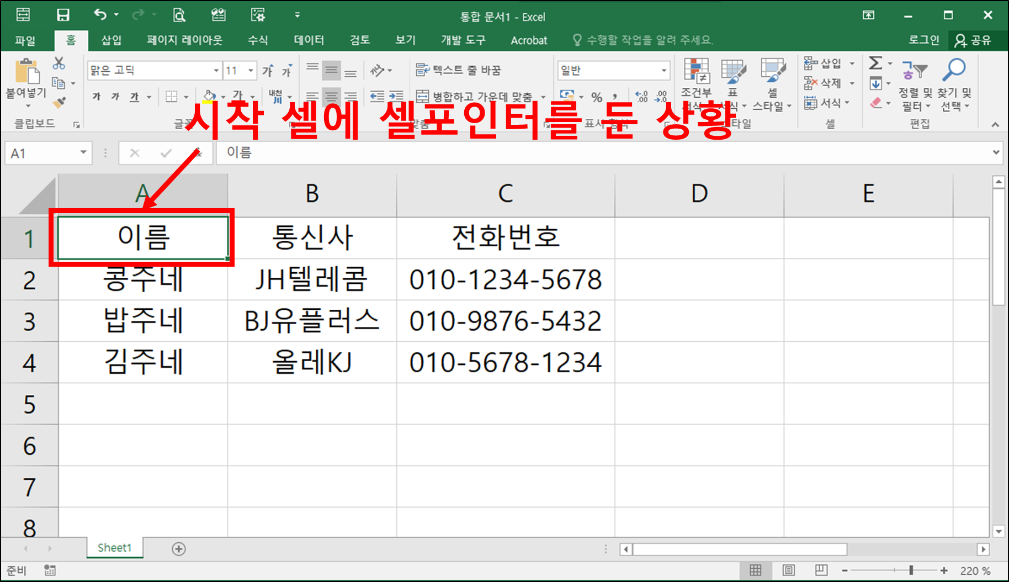
Task: Click the Print Preview icon in quick access toolbar
Action: click(x=179, y=15)
